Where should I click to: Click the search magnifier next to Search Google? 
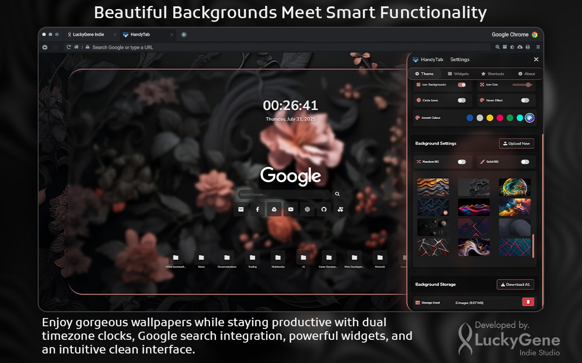point(337,194)
